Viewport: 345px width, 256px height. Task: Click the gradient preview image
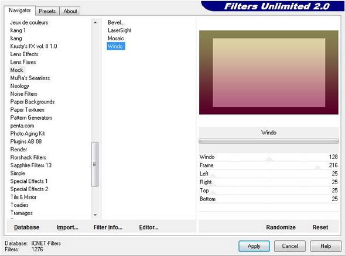pos(269,72)
